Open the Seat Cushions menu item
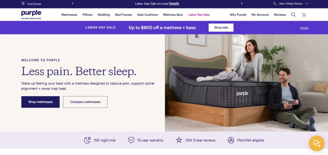The width and height of the screenshot is (328, 155). point(147,15)
